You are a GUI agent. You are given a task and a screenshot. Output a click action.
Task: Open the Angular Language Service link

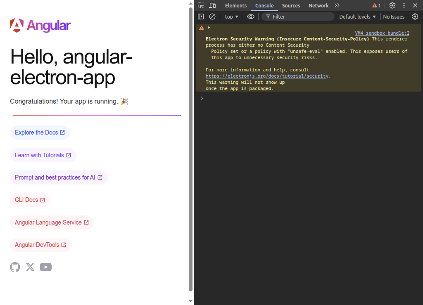(x=52, y=222)
